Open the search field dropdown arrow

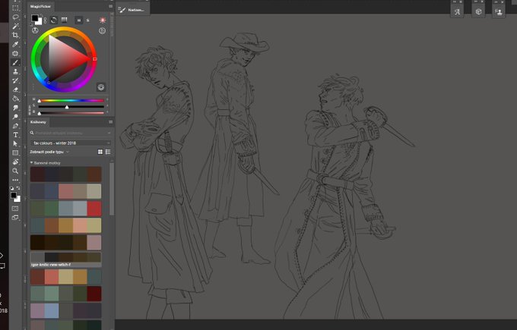click(109, 133)
